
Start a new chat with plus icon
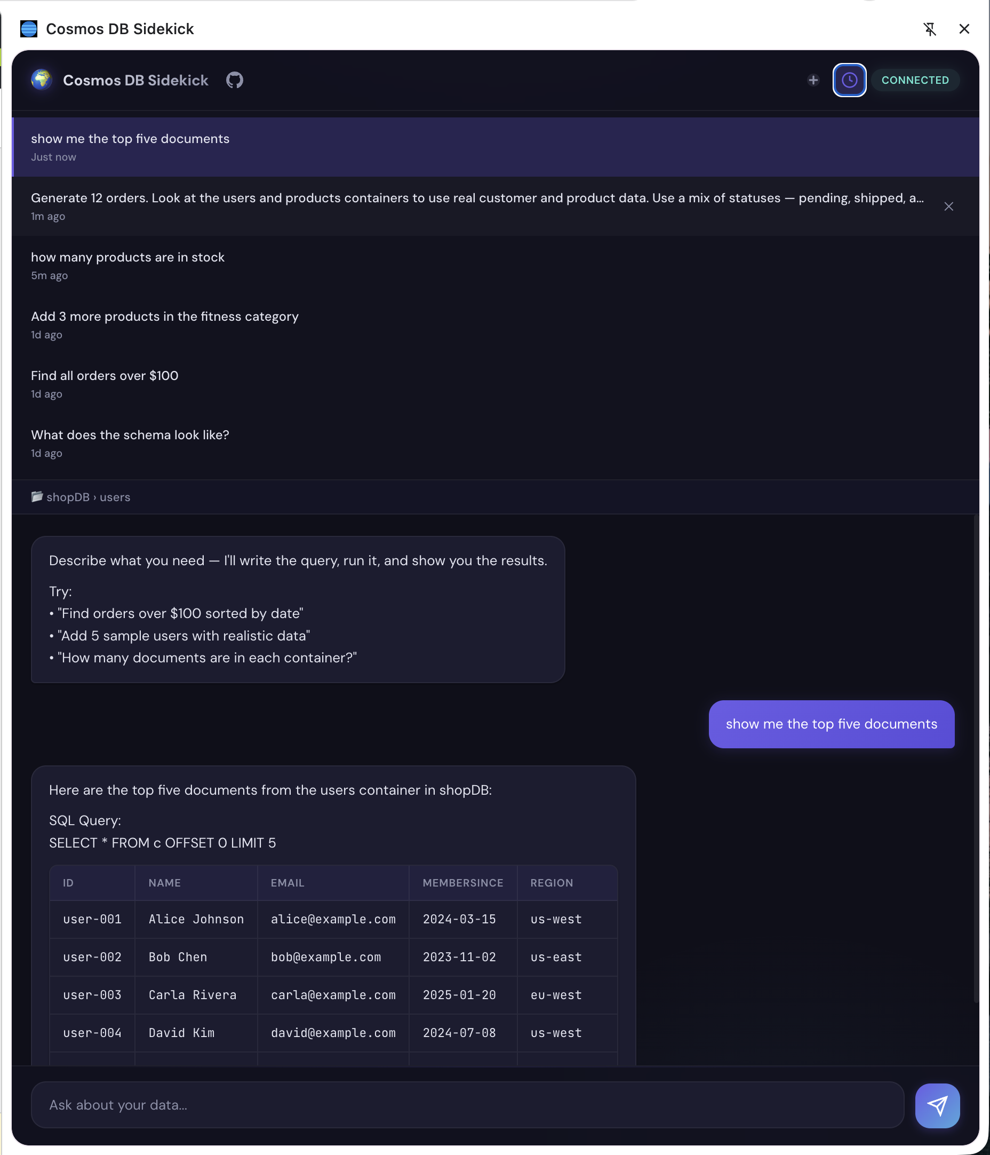tap(813, 80)
